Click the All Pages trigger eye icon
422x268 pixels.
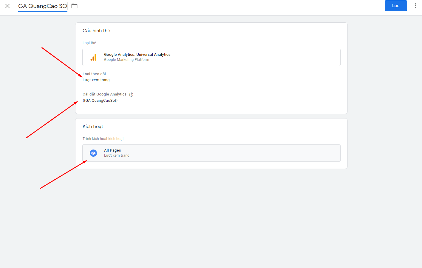93,153
